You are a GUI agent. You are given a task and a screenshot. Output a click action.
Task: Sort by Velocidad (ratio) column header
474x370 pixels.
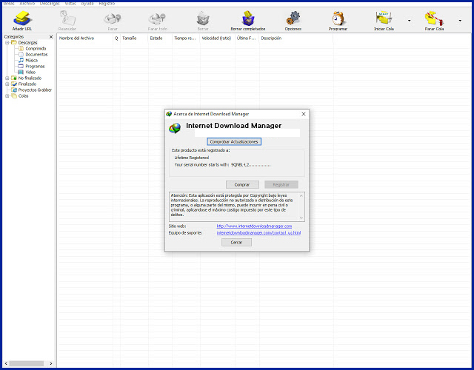pyautogui.click(x=217, y=38)
